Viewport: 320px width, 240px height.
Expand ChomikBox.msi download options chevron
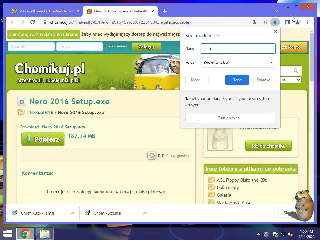[145, 213]
